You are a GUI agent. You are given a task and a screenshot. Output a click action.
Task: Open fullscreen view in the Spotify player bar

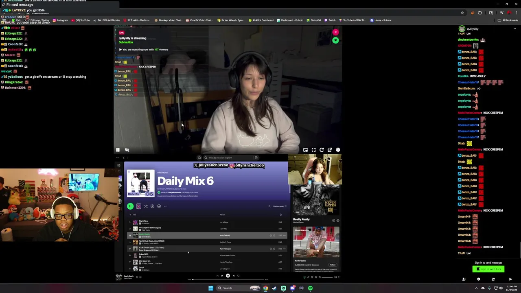[x=339, y=277]
